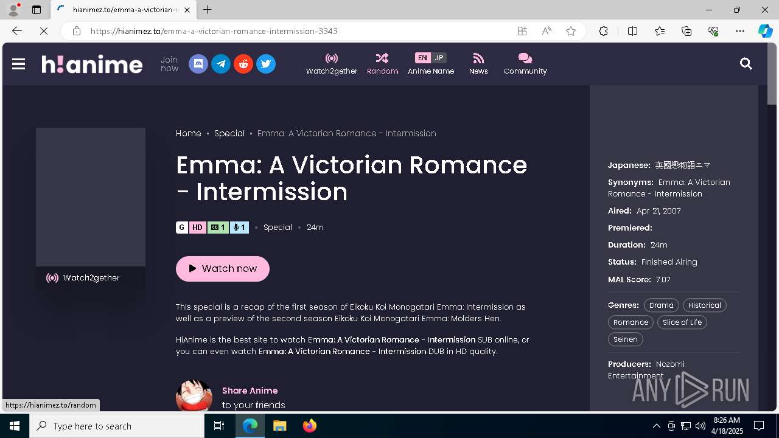This screenshot has width=779, height=438.
Task: Open the Telegram channel icon
Action: tap(221, 64)
